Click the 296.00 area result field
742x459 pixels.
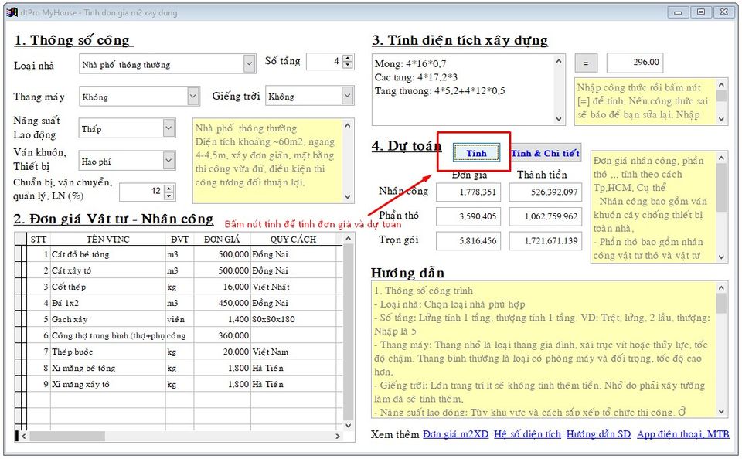[x=634, y=63]
